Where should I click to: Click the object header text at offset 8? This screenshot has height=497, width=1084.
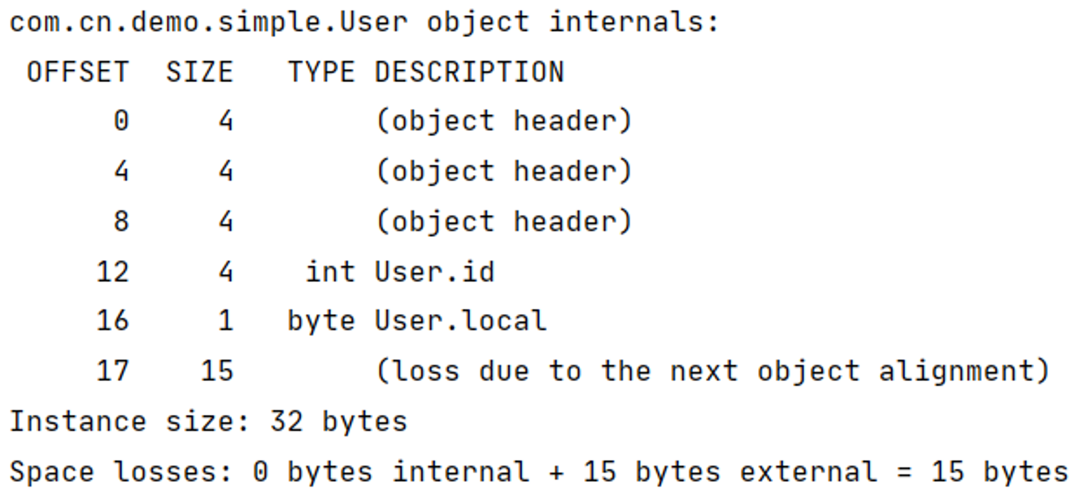(504, 221)
